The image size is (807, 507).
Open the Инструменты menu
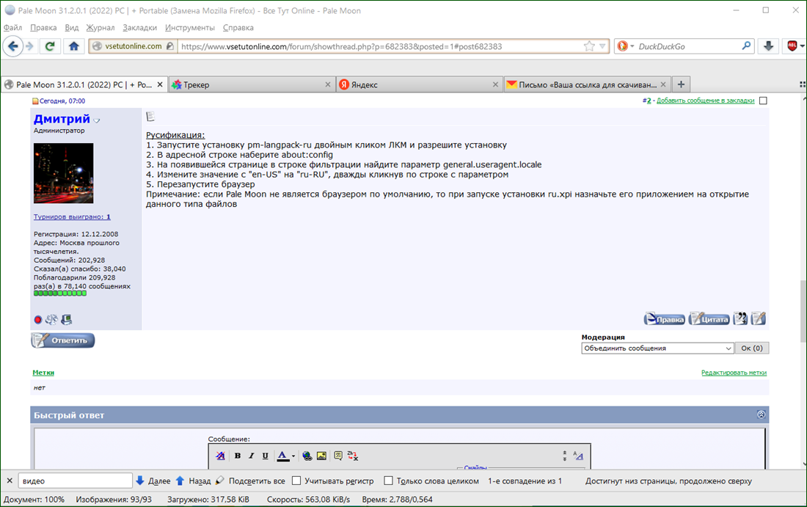(190, 27)
